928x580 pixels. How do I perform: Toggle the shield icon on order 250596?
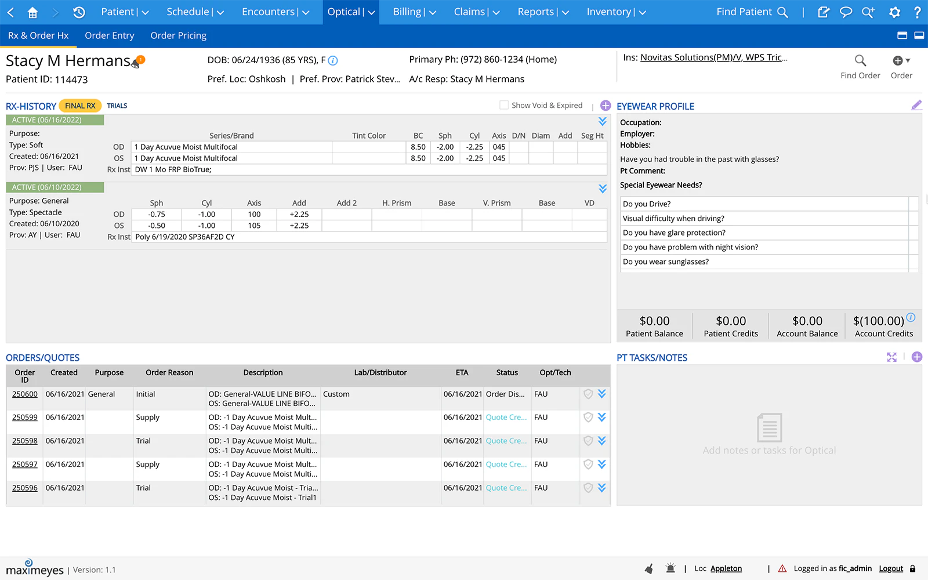[588, 488]
